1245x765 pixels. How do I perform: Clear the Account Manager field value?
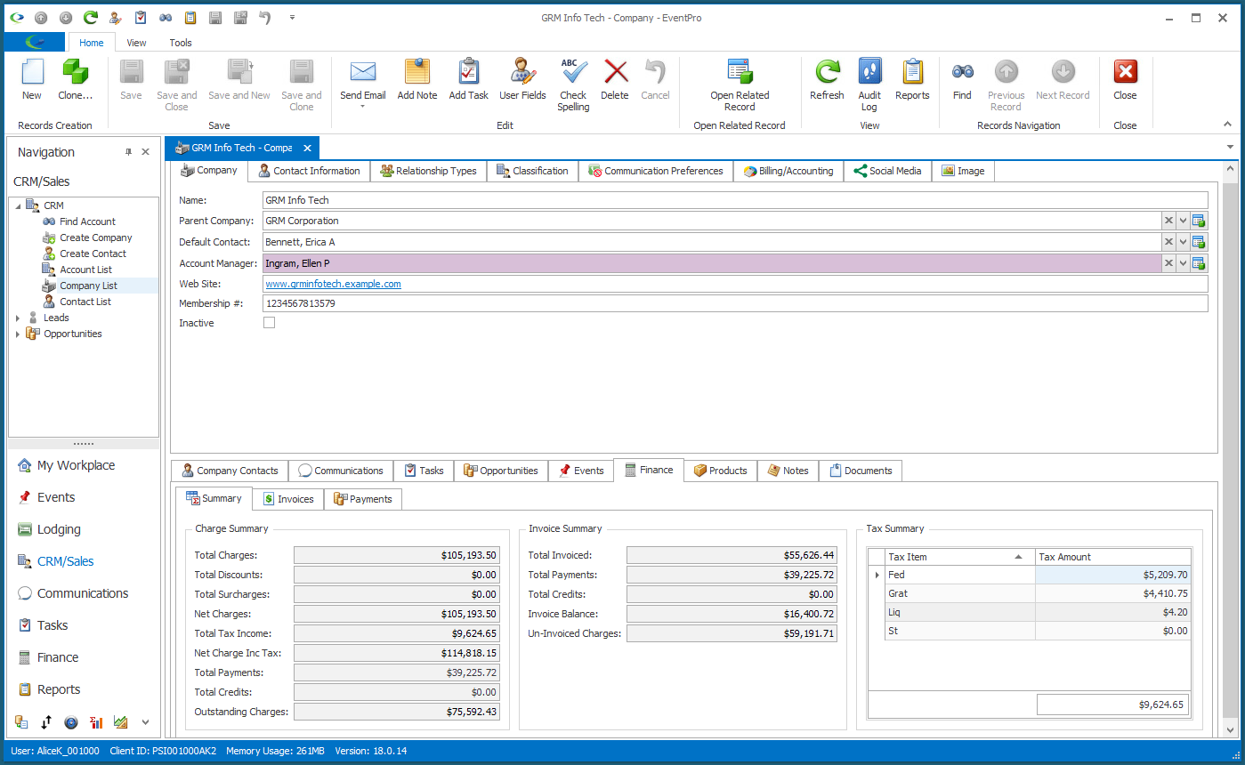[1168, 263]
